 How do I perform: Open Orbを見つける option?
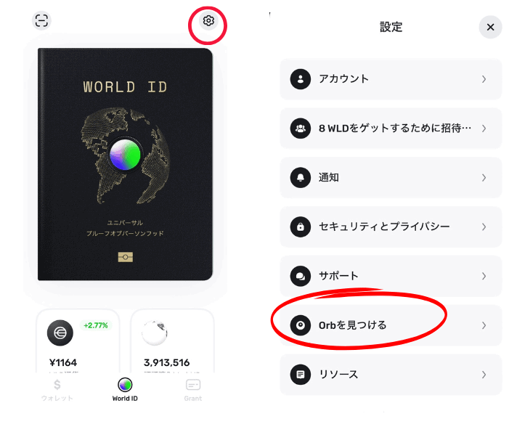pyautogui.click(x=391, y=325)
